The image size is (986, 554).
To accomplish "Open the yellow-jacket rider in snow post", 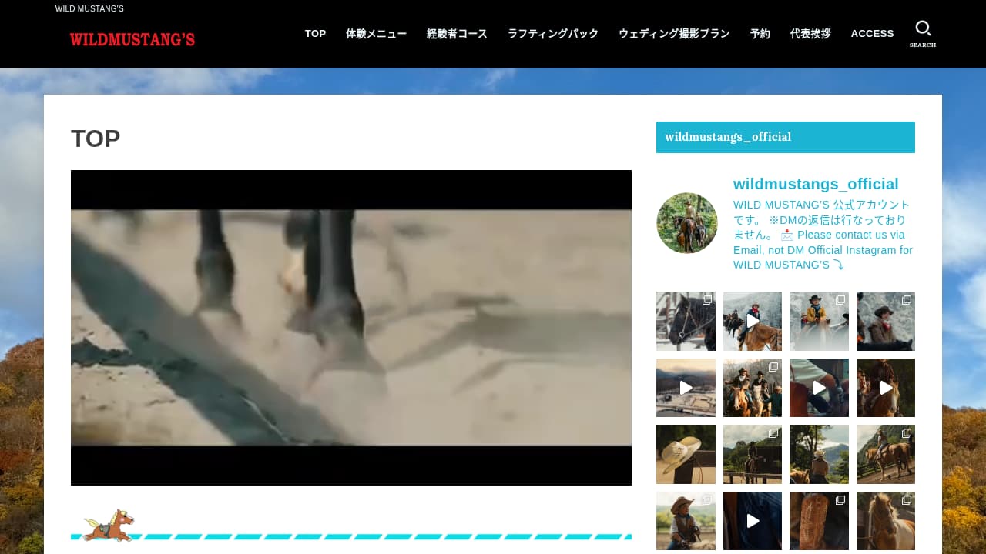I will [819, 321].
